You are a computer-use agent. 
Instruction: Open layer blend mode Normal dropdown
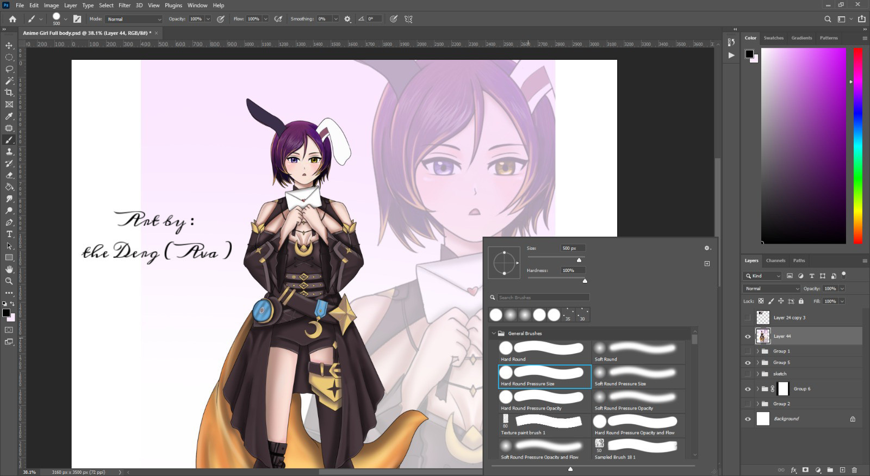772,288
